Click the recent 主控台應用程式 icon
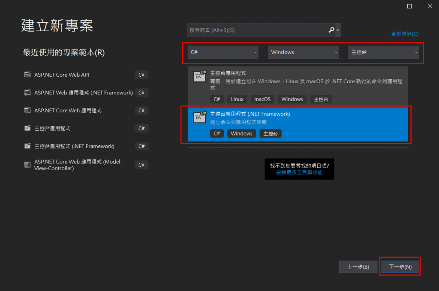439x291 pixels. 27,128
